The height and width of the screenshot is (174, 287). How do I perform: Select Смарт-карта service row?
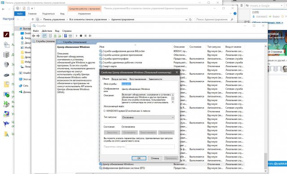tap(171, 66)
